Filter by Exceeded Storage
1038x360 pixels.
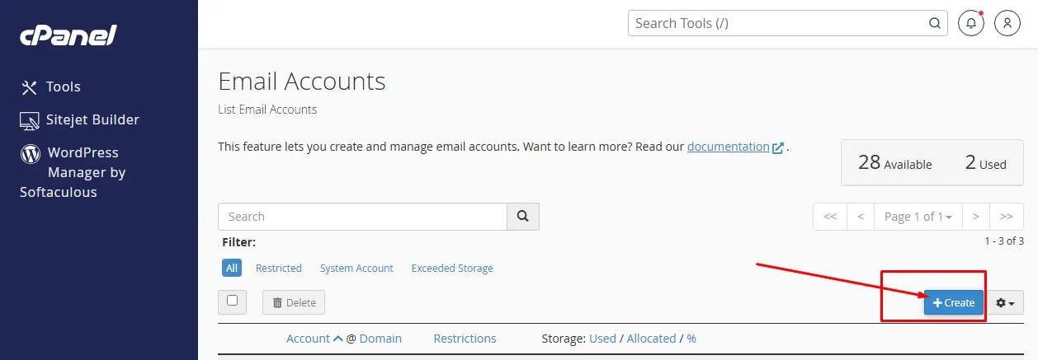[x=452, y=268]
